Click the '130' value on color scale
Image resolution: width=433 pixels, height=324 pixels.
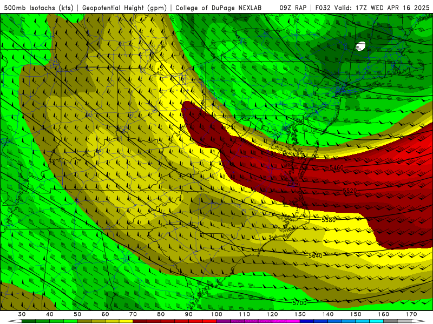[300, 314]
